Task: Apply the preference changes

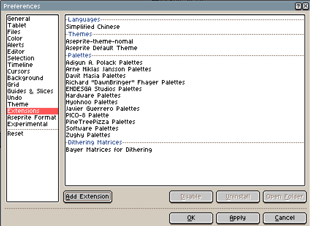Action: 238,218
